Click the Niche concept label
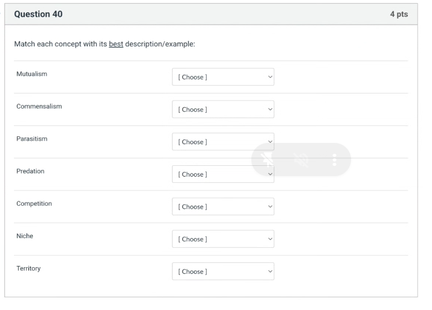This screenshot has height=310, width=432. pos(25,236)
